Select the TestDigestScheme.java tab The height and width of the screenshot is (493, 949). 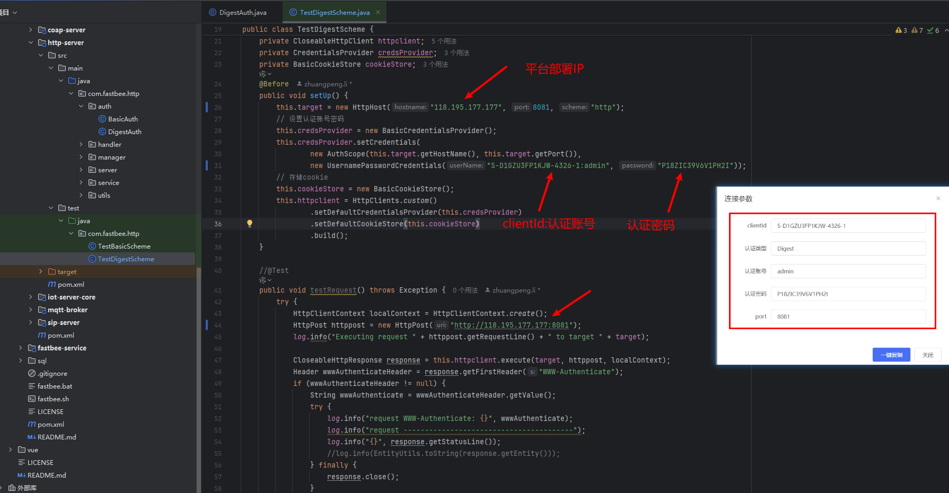[x=335, y=12]
